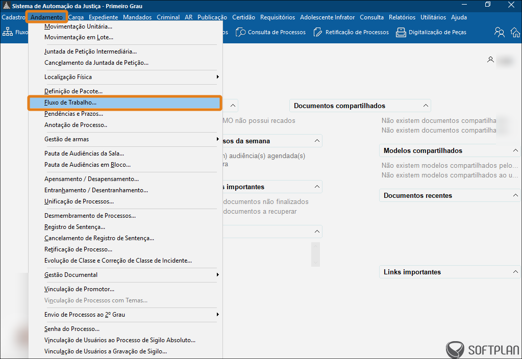Collapse the Documentos recentes panel

[515, 195]
